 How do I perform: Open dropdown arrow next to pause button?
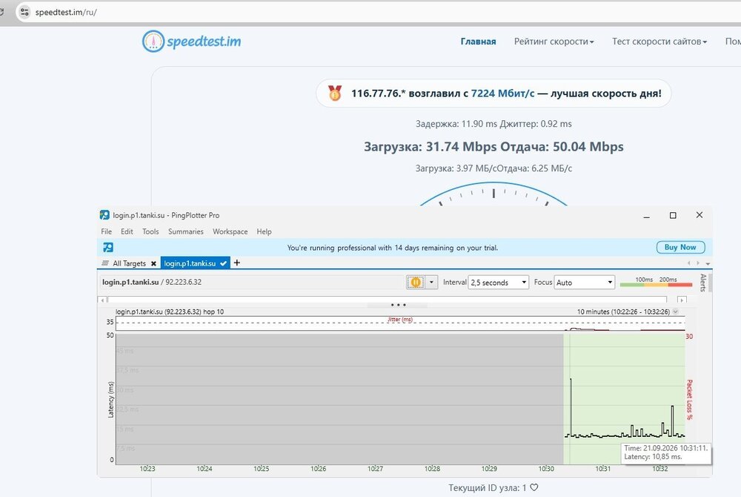(x=431, y=283)
